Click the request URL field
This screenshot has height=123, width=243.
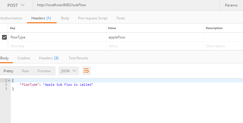[x=126, y=5]
